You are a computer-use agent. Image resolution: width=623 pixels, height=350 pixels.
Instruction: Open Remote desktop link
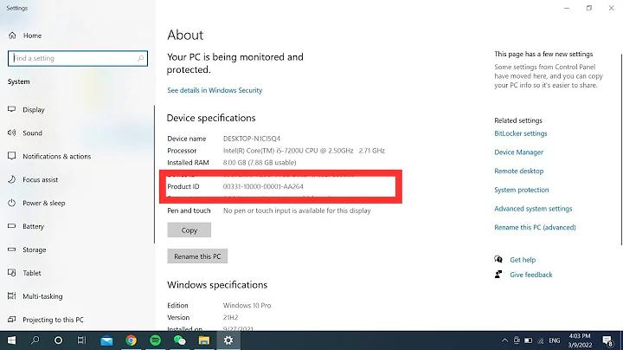coord(518,171)
